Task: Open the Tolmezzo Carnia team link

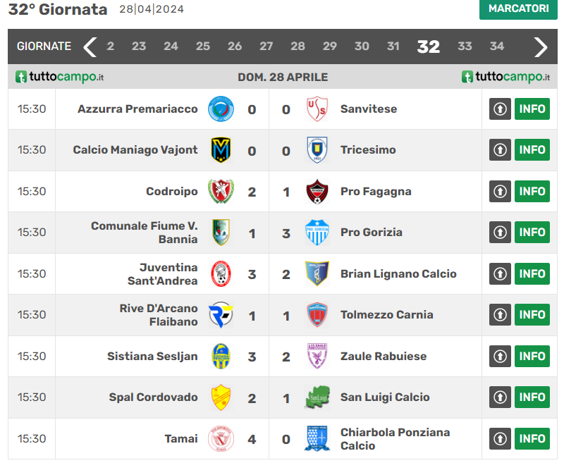Action: [x=386, y=315]
